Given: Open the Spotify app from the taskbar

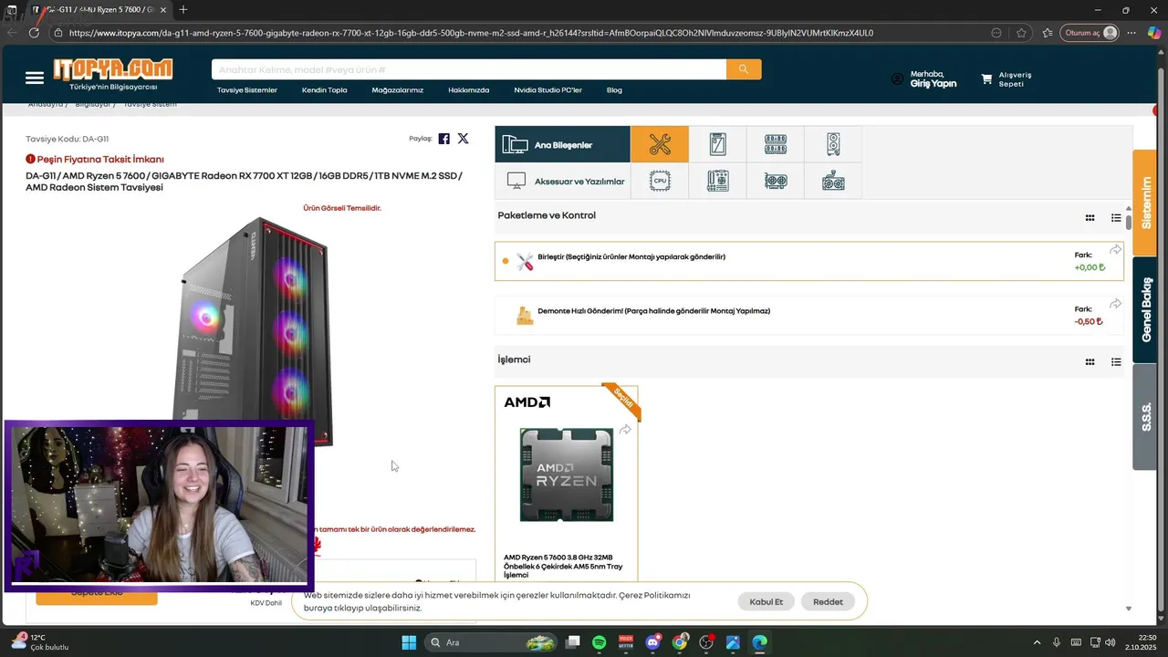Looking at the screenshot, I should [x=600, y=642].
